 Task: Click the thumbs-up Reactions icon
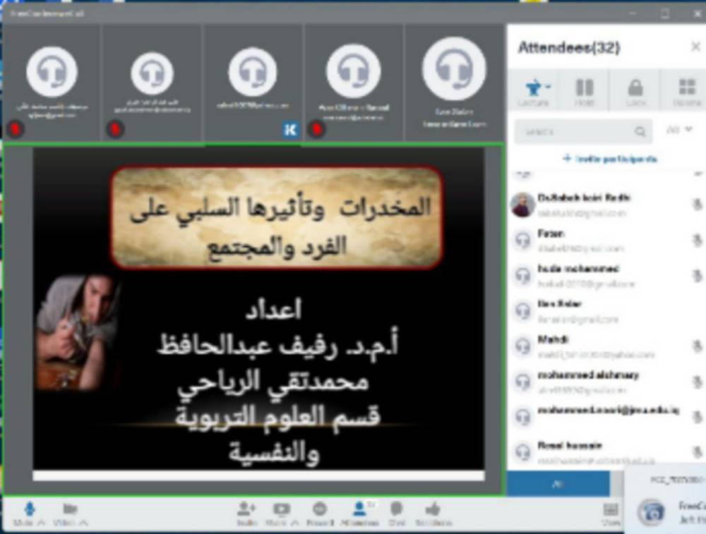433,509
